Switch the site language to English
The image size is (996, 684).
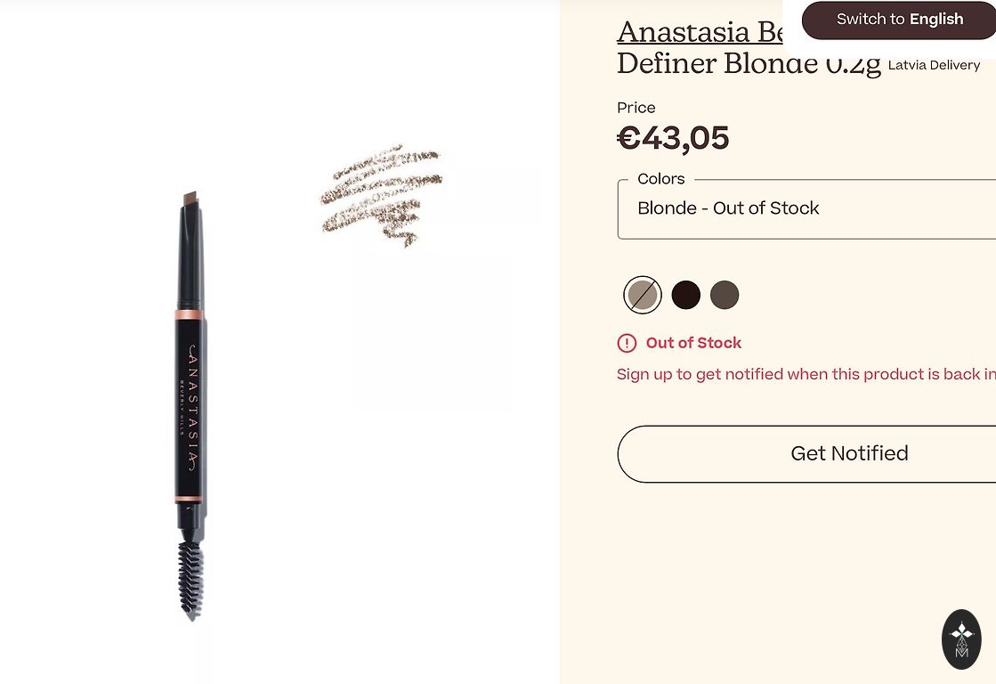coord(899,20)
